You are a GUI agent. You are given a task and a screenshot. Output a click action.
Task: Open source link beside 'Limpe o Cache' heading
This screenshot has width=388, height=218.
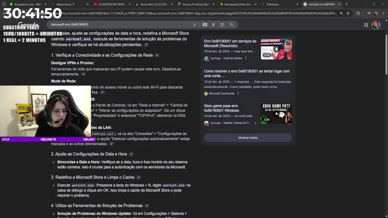coord(139,177)
